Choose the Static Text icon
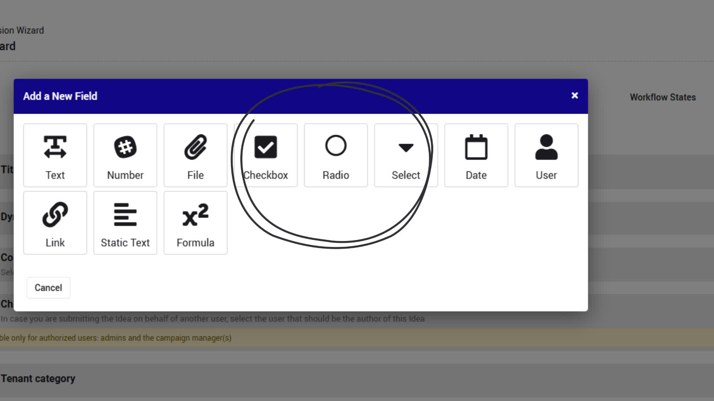 (125, 215)
